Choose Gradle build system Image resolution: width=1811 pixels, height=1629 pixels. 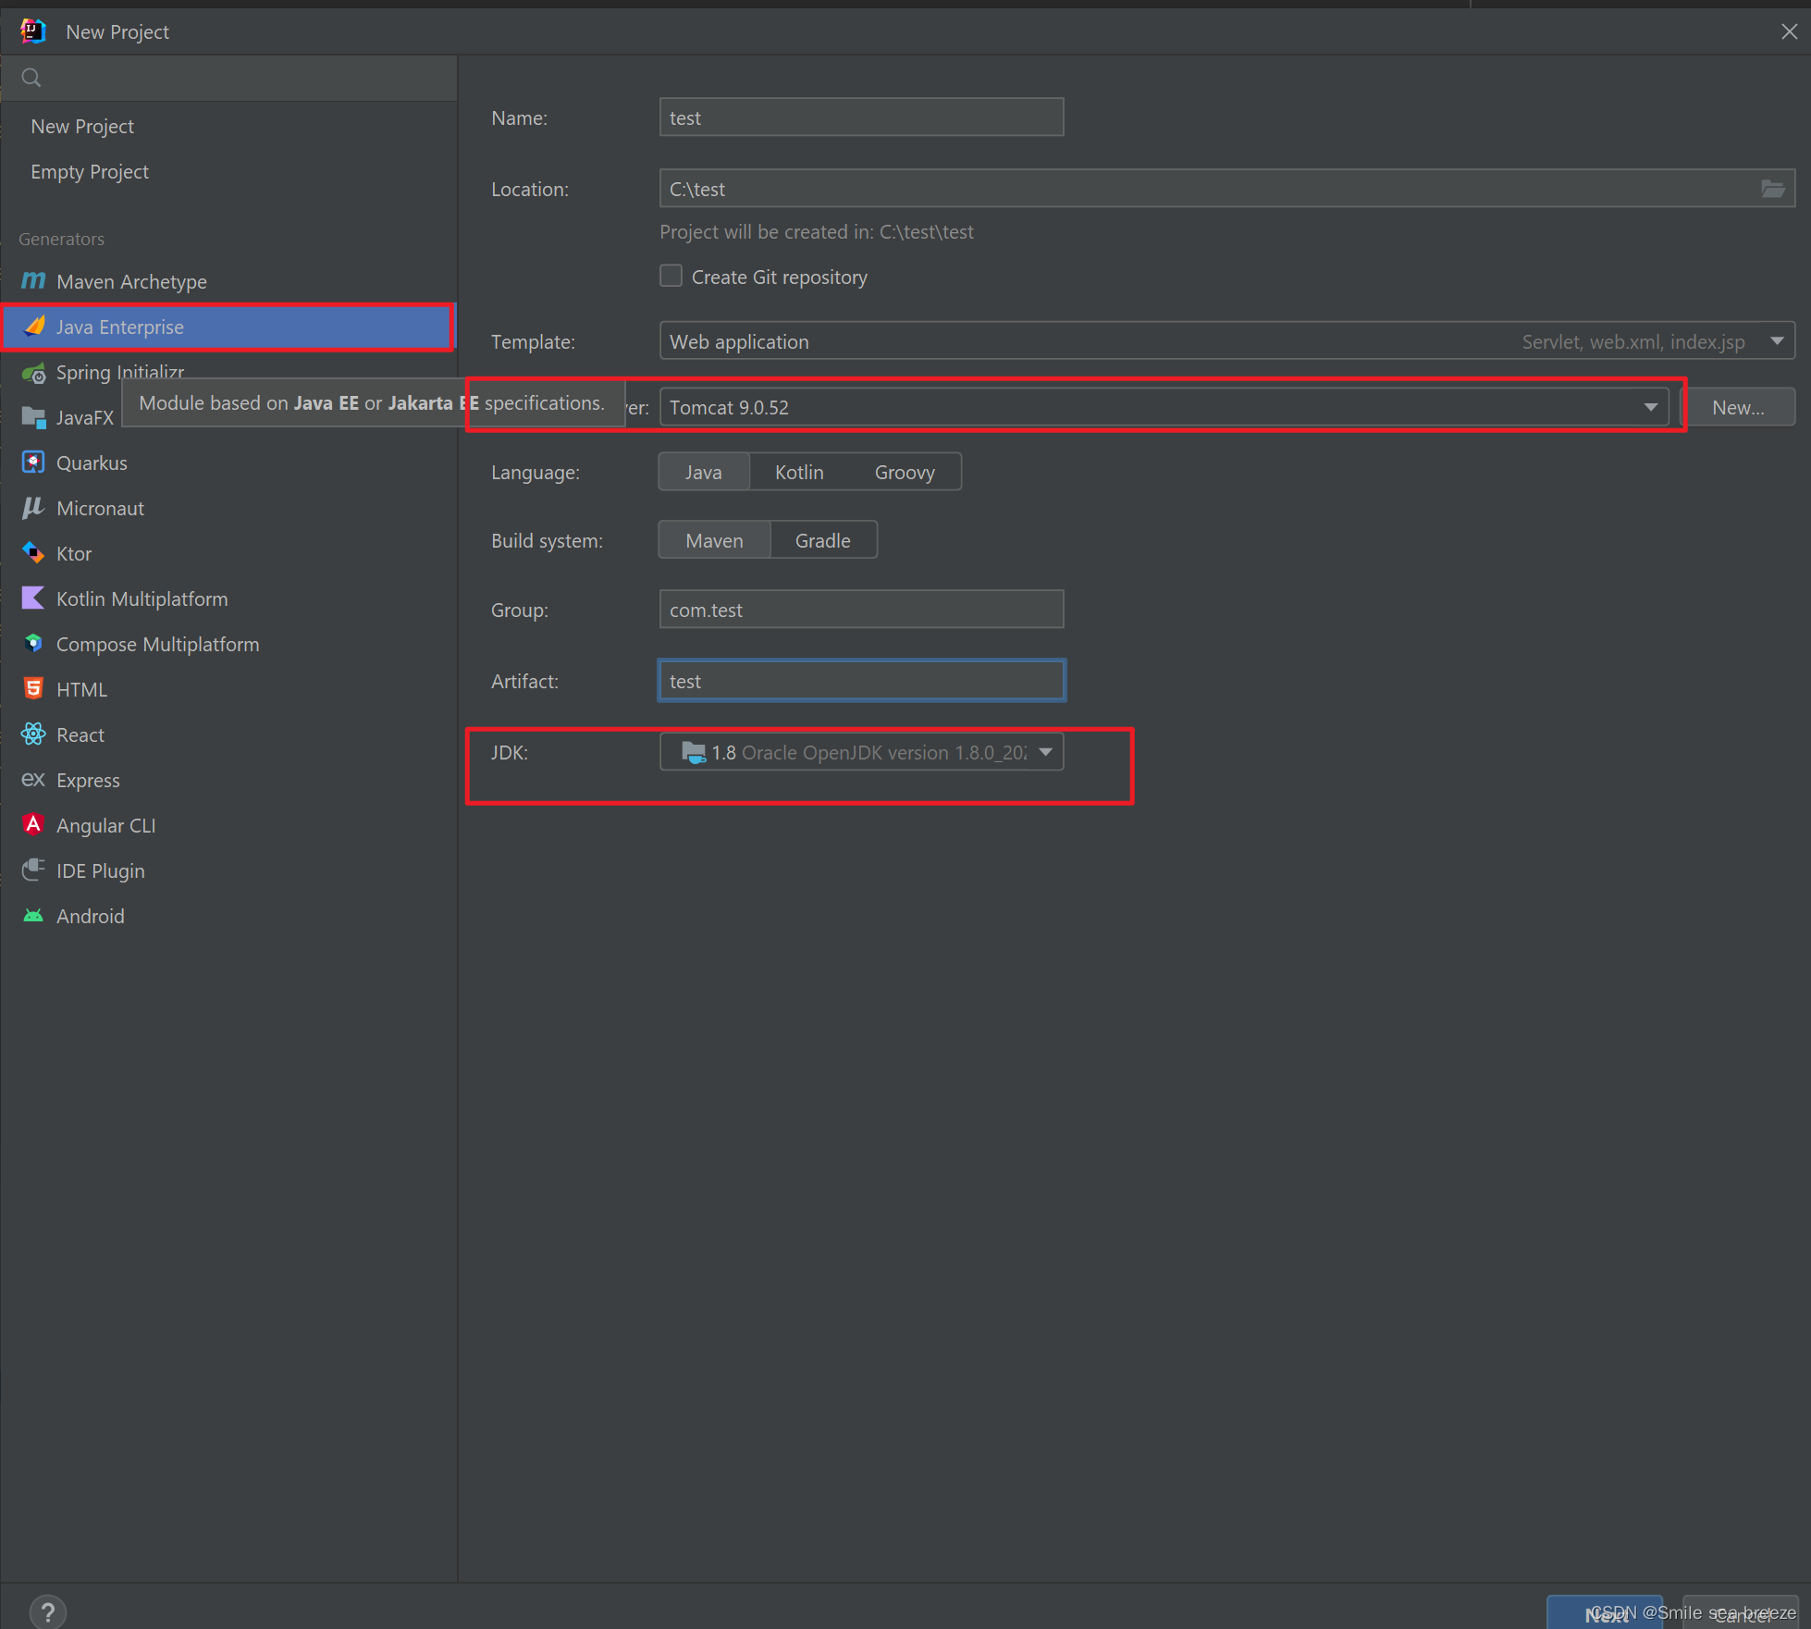(823, 540)
